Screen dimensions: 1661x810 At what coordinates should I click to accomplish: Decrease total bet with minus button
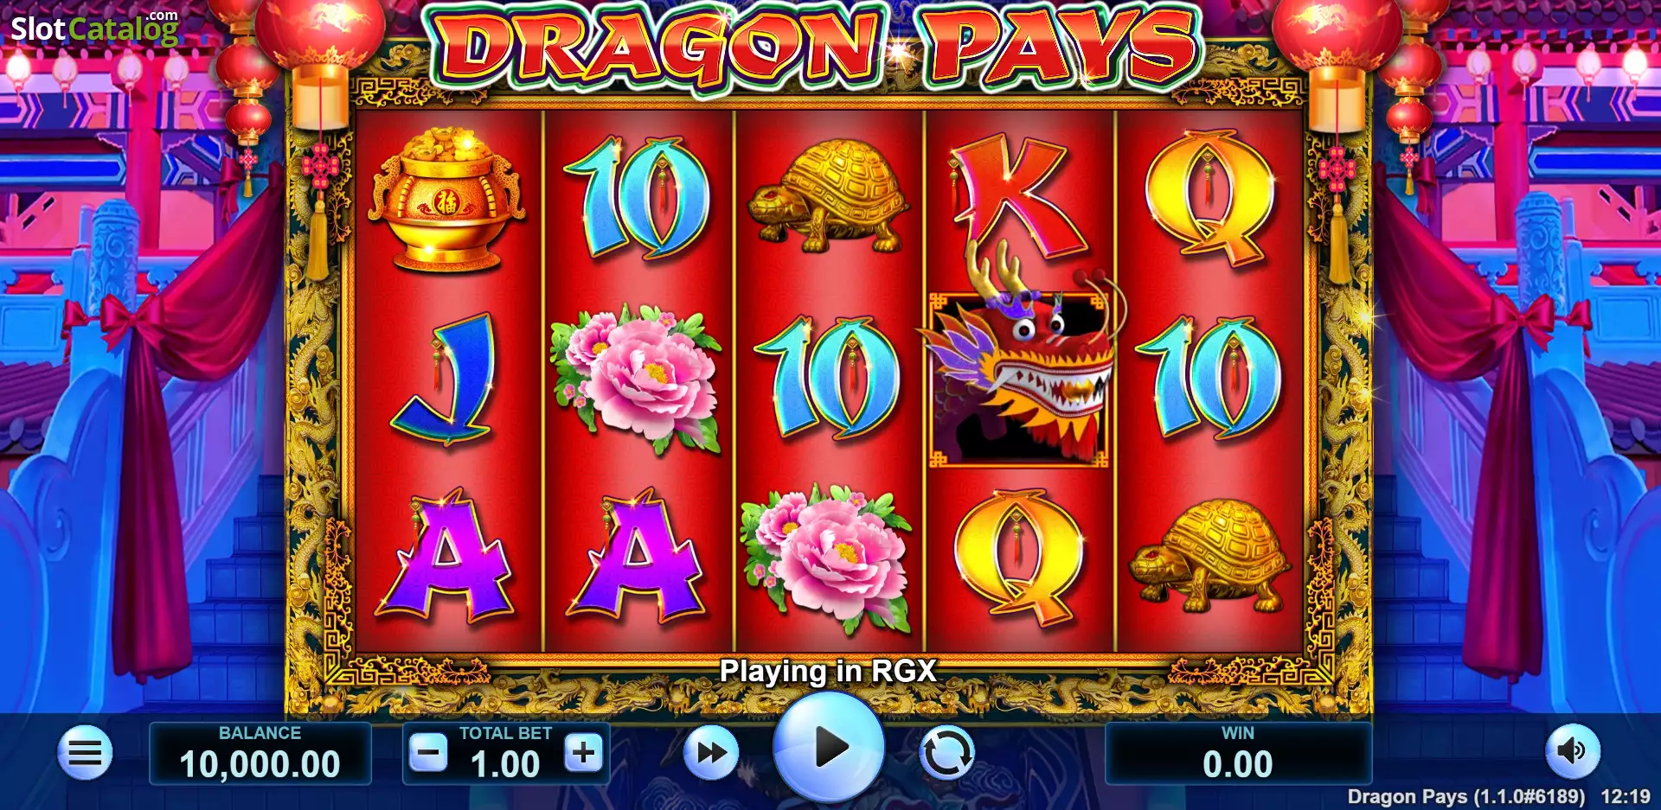coord(428,753)
